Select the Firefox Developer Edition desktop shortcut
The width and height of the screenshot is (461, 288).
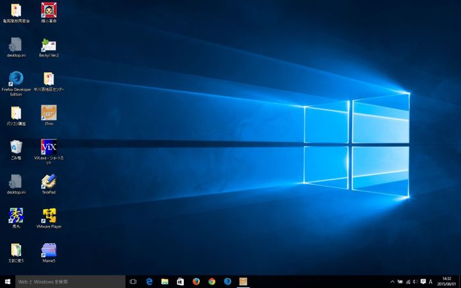point(16,78)
